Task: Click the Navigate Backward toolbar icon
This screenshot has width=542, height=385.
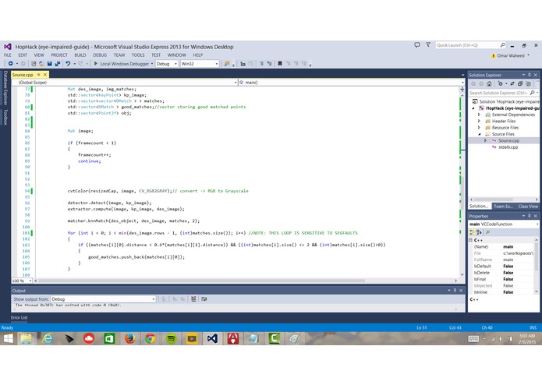Action: (10, 64)
